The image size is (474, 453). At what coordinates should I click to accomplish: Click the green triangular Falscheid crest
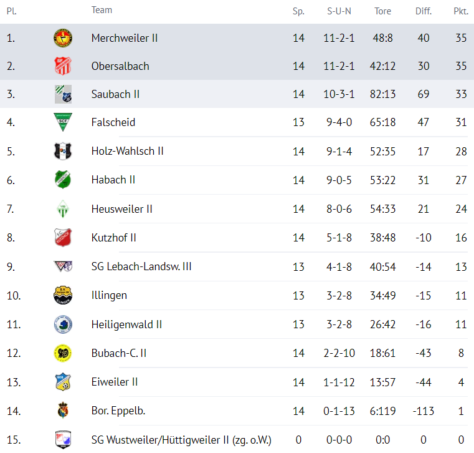[63, 122]
